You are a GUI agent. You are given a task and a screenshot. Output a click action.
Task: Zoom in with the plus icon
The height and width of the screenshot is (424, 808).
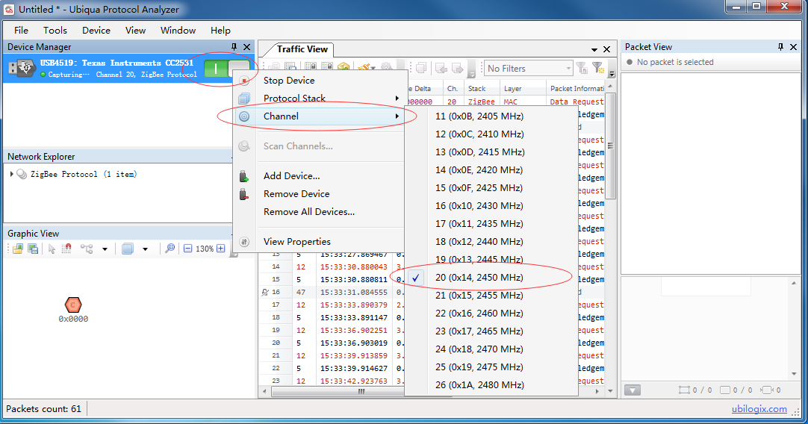coord(220,249)
